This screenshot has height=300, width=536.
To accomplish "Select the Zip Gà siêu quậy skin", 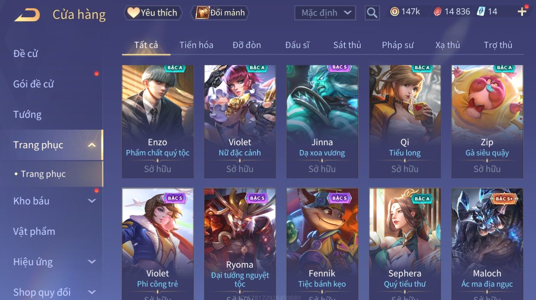I will click(487, 121).
